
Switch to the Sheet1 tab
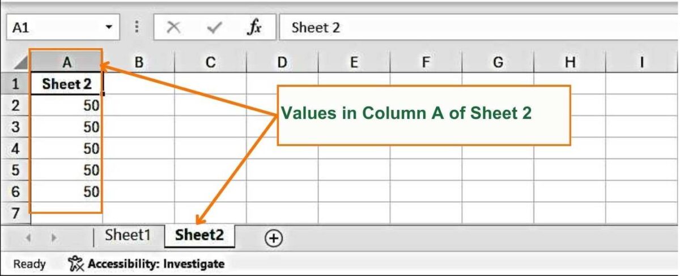click(x=128, y=235)
